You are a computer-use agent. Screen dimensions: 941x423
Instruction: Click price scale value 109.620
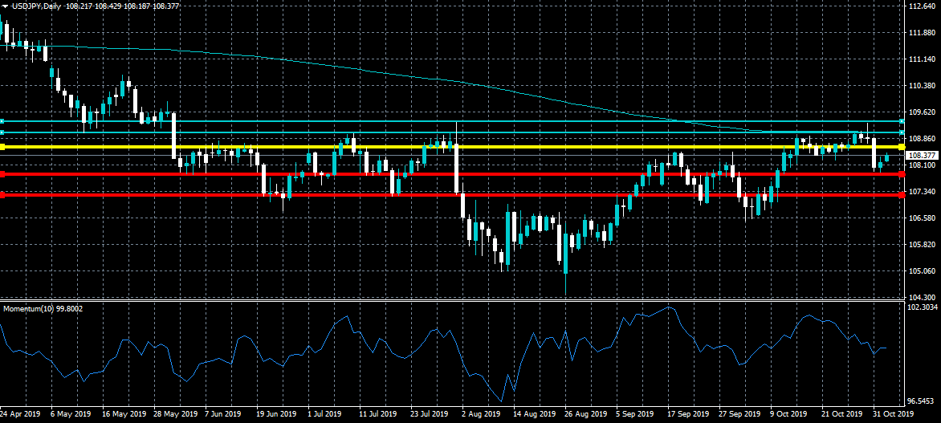pos(923,112)
